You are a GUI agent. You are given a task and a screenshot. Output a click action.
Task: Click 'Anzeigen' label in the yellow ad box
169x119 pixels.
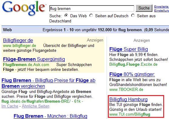[x=95, y=40]
